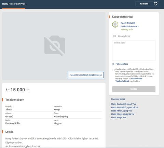Open Eladó Könyv Vas link

pos(119,117)
